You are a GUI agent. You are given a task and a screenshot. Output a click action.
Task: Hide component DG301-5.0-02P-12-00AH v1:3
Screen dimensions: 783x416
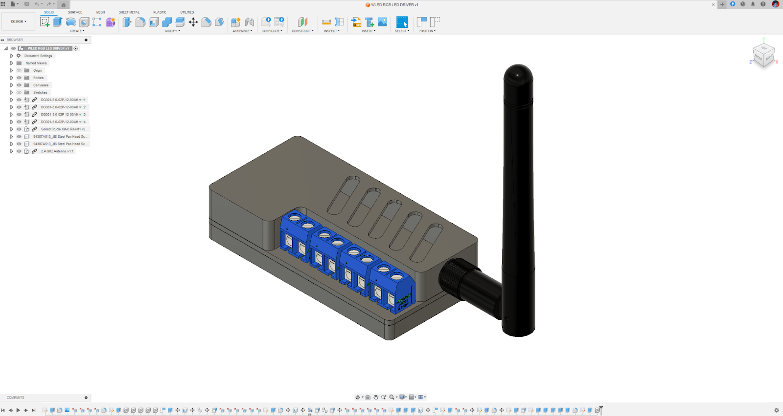19,114
